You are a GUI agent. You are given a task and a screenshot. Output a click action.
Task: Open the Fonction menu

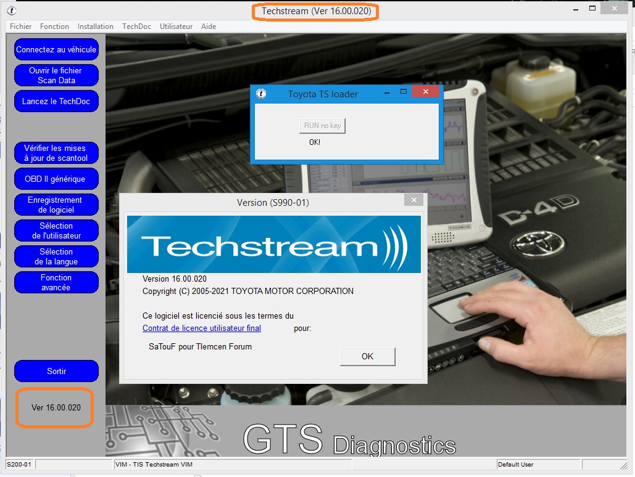[54, 26]
